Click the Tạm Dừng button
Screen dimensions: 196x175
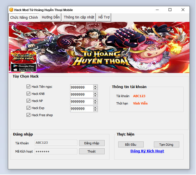[x=167, y=145]
